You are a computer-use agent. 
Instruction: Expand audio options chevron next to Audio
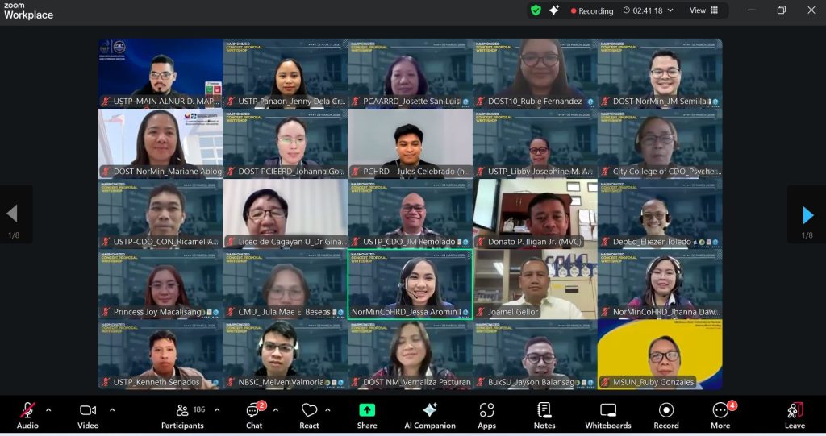(x=48, y=409)
